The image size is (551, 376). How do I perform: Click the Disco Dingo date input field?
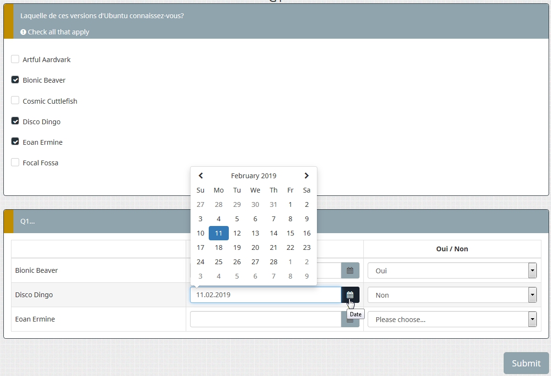pos(266,295)
